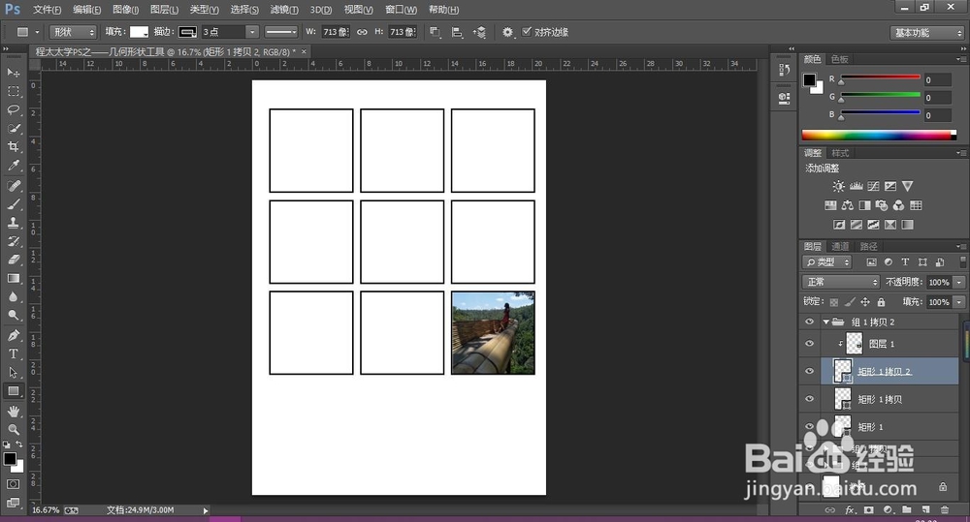
Task: Open stroke line style dropdown
Action: coord(281,32)
